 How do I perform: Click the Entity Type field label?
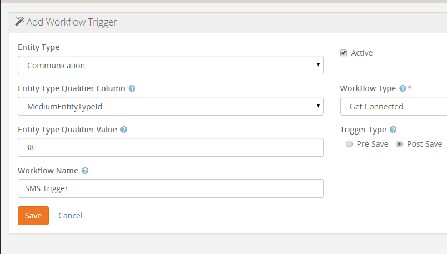[38, 47]
